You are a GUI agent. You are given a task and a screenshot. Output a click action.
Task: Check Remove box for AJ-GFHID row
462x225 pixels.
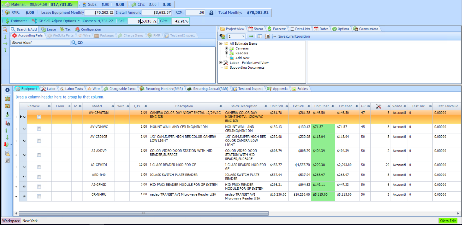[x=39, y=186]
